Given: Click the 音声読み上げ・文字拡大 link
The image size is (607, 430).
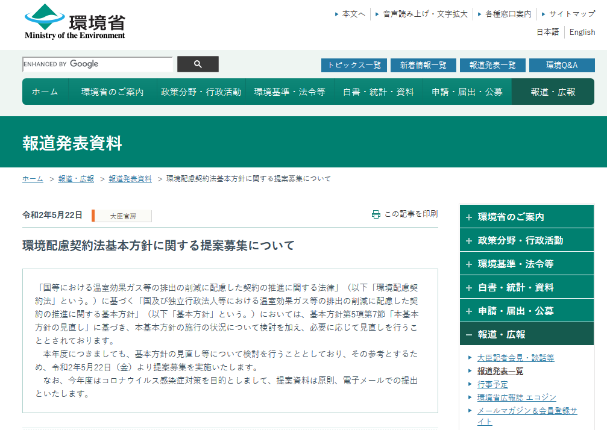Looking at the screenshot, I should tap(425, 14).
